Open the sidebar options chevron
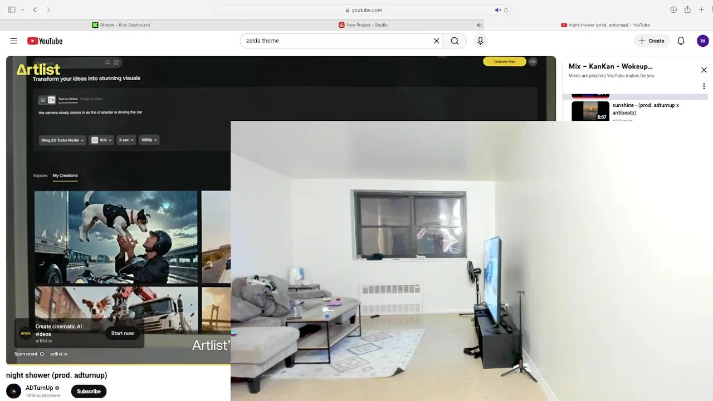The height and width of the screenshot is (401, 713). tap(22, 9)
